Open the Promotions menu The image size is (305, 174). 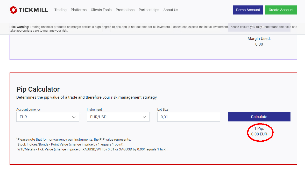click(x=125, y=10)
